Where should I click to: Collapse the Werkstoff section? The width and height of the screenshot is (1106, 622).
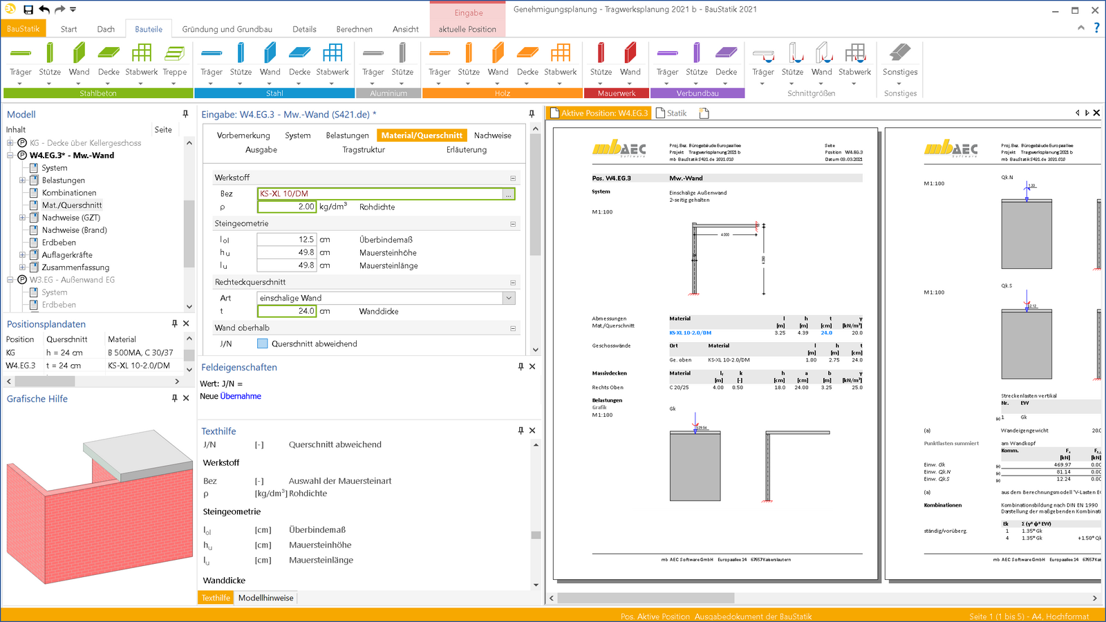[513, 178]
